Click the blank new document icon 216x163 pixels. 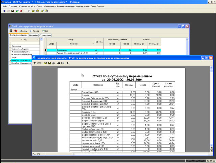click(29, 11)
